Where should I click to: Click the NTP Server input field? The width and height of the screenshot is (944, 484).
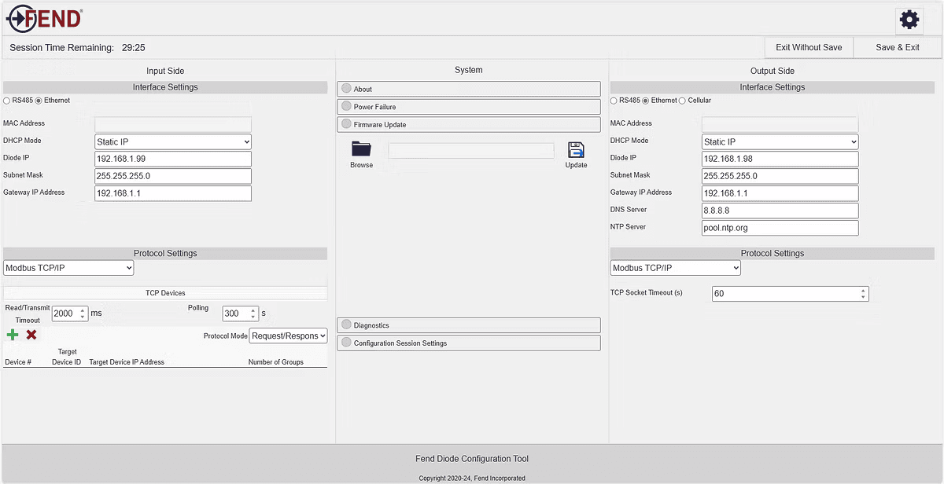(x=780, y=228)
